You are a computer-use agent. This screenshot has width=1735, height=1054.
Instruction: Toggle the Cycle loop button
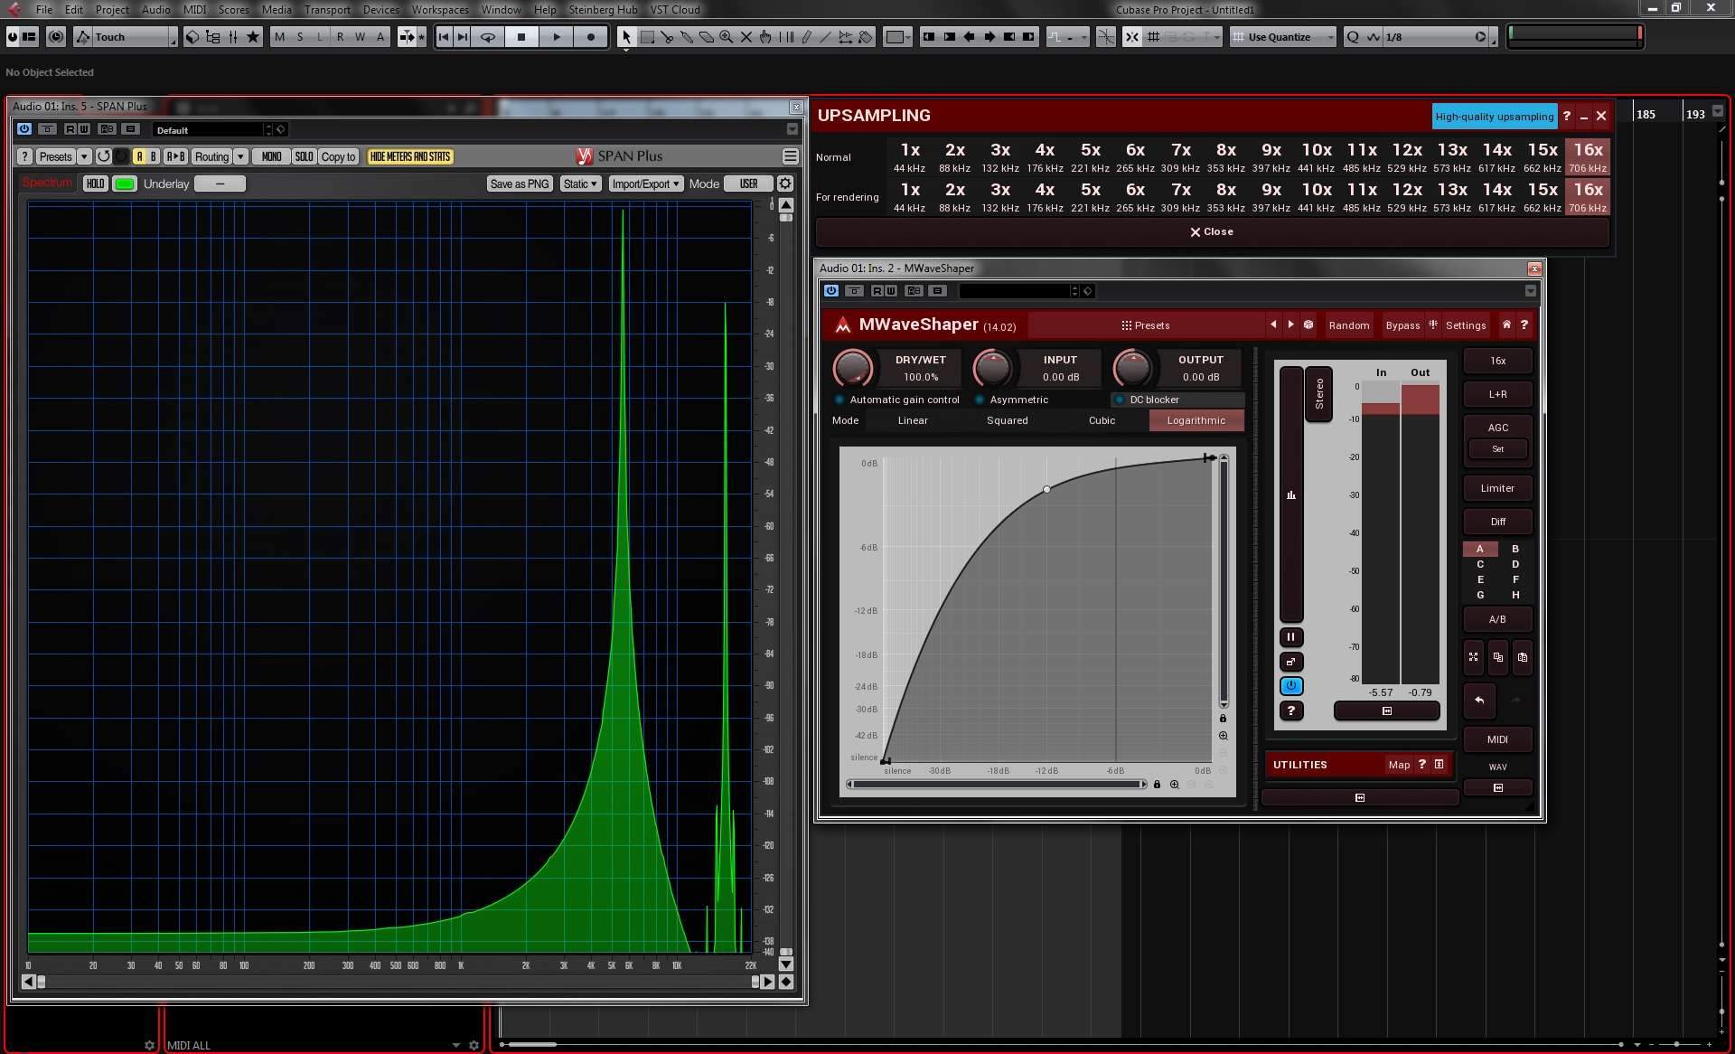488,37
